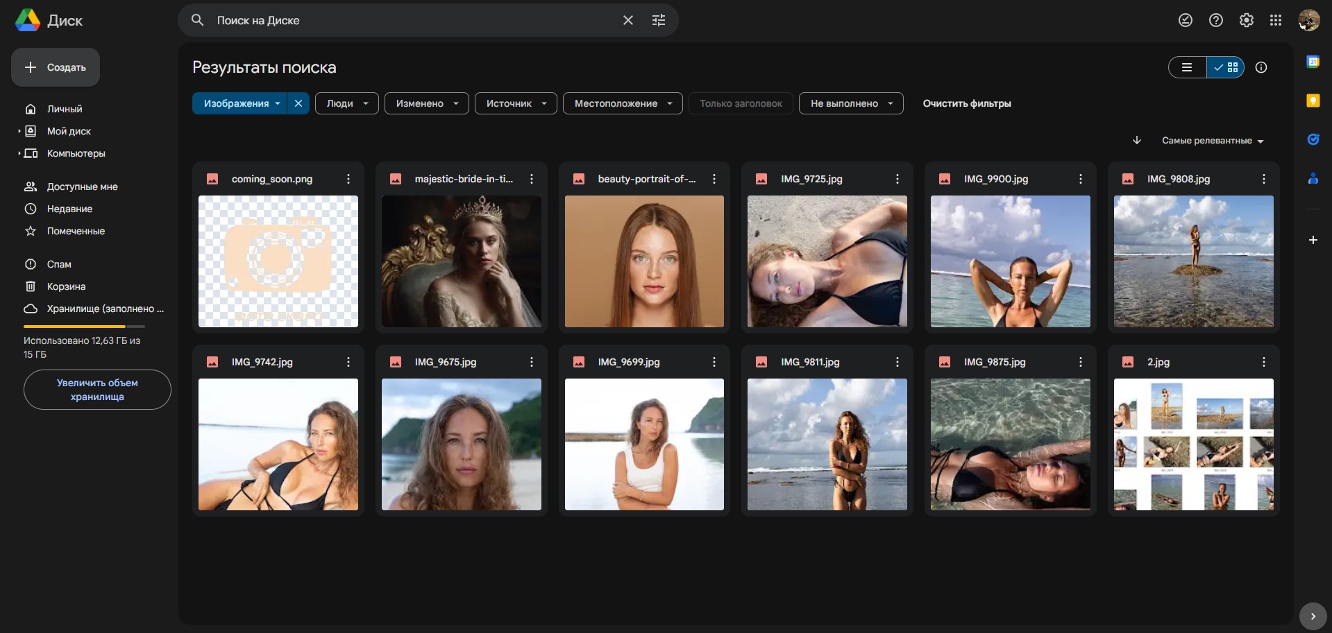Open advanced search options icon
This screenshot has height=633, width=1332.
tap(658, 20)
